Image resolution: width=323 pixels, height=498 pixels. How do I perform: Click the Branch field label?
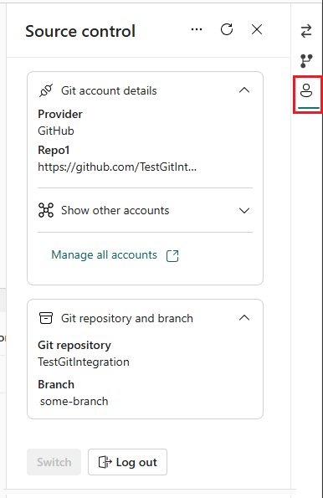(x=56, y=385)
